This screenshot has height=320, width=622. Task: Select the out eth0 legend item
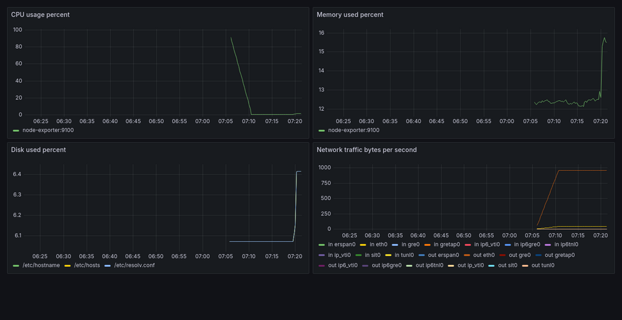click(x=484, y=255)
